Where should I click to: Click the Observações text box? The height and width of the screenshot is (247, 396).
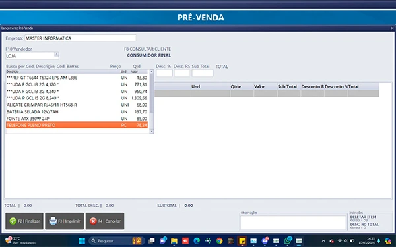[x=293, y=223]
